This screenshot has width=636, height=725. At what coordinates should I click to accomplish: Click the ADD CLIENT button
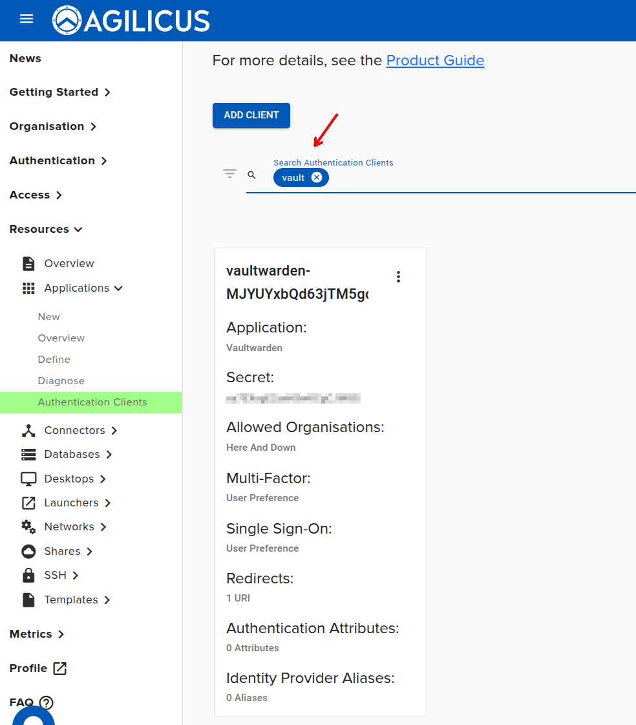click(x=251, y=115)
